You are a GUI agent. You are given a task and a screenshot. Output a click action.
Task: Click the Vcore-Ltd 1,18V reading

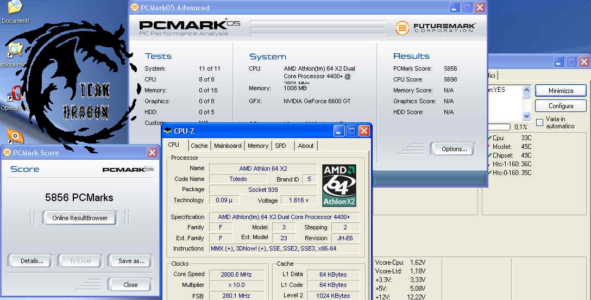pos(400,271)
